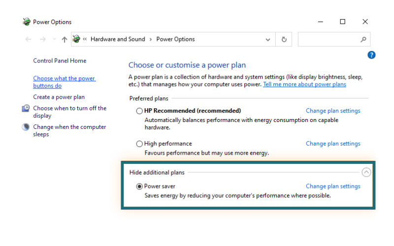Click the search magnifier icon
394x246 pixels.
363,39
